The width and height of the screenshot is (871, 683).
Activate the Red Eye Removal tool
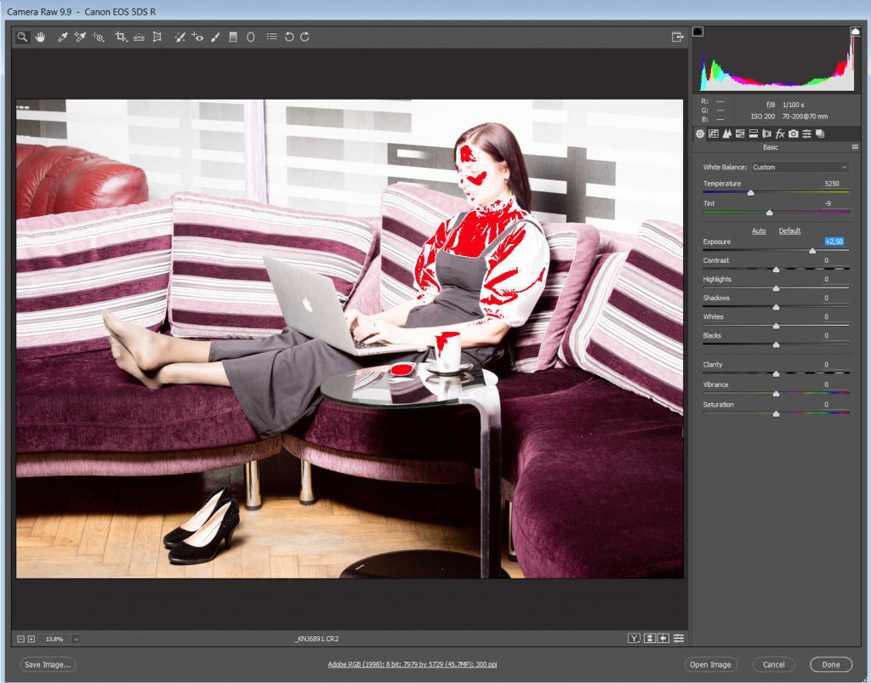pos(197,37)
